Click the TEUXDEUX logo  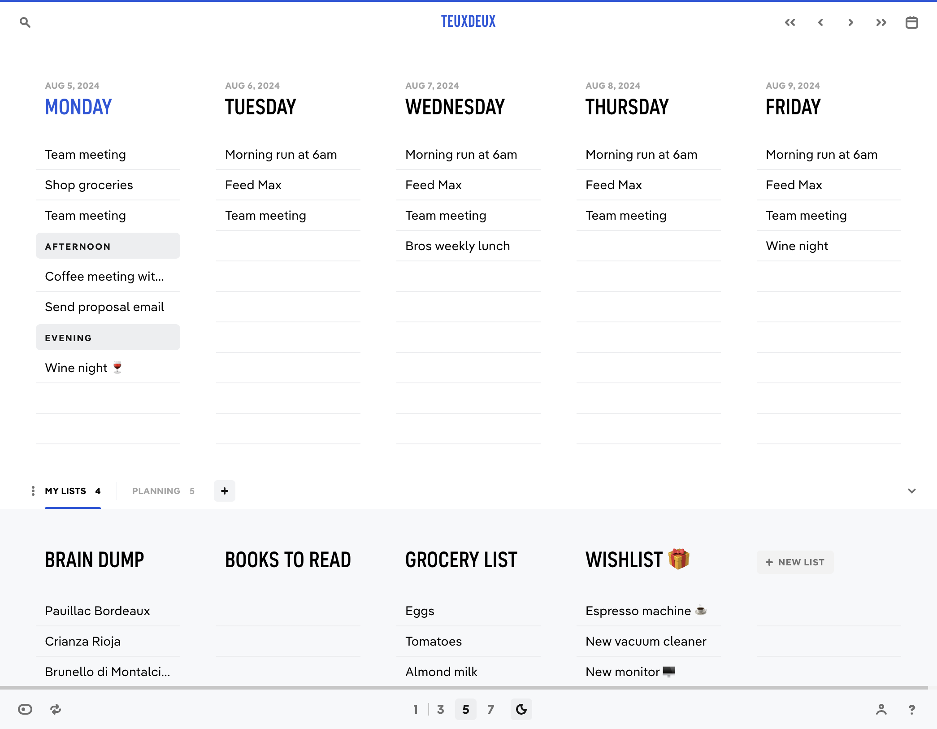[x=468, y=21]
